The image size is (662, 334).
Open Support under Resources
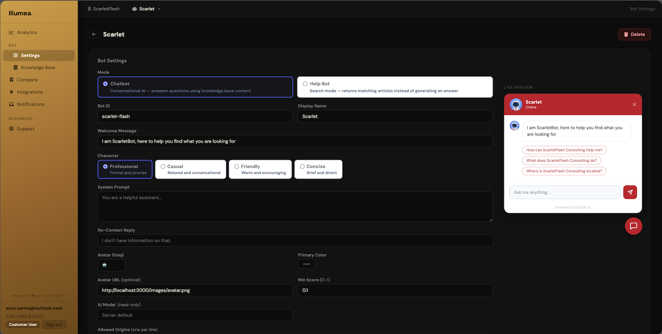(39, 129)
